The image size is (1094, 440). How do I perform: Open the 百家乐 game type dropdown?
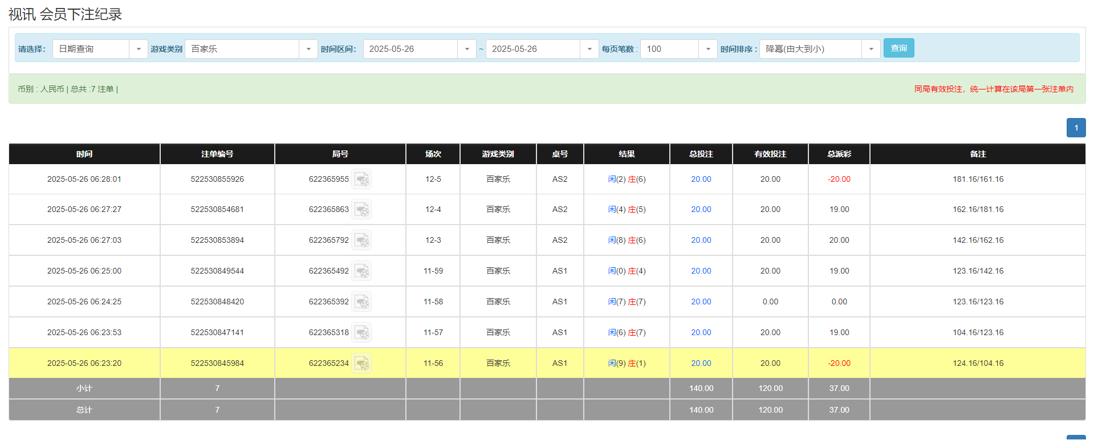click(308, 49)
